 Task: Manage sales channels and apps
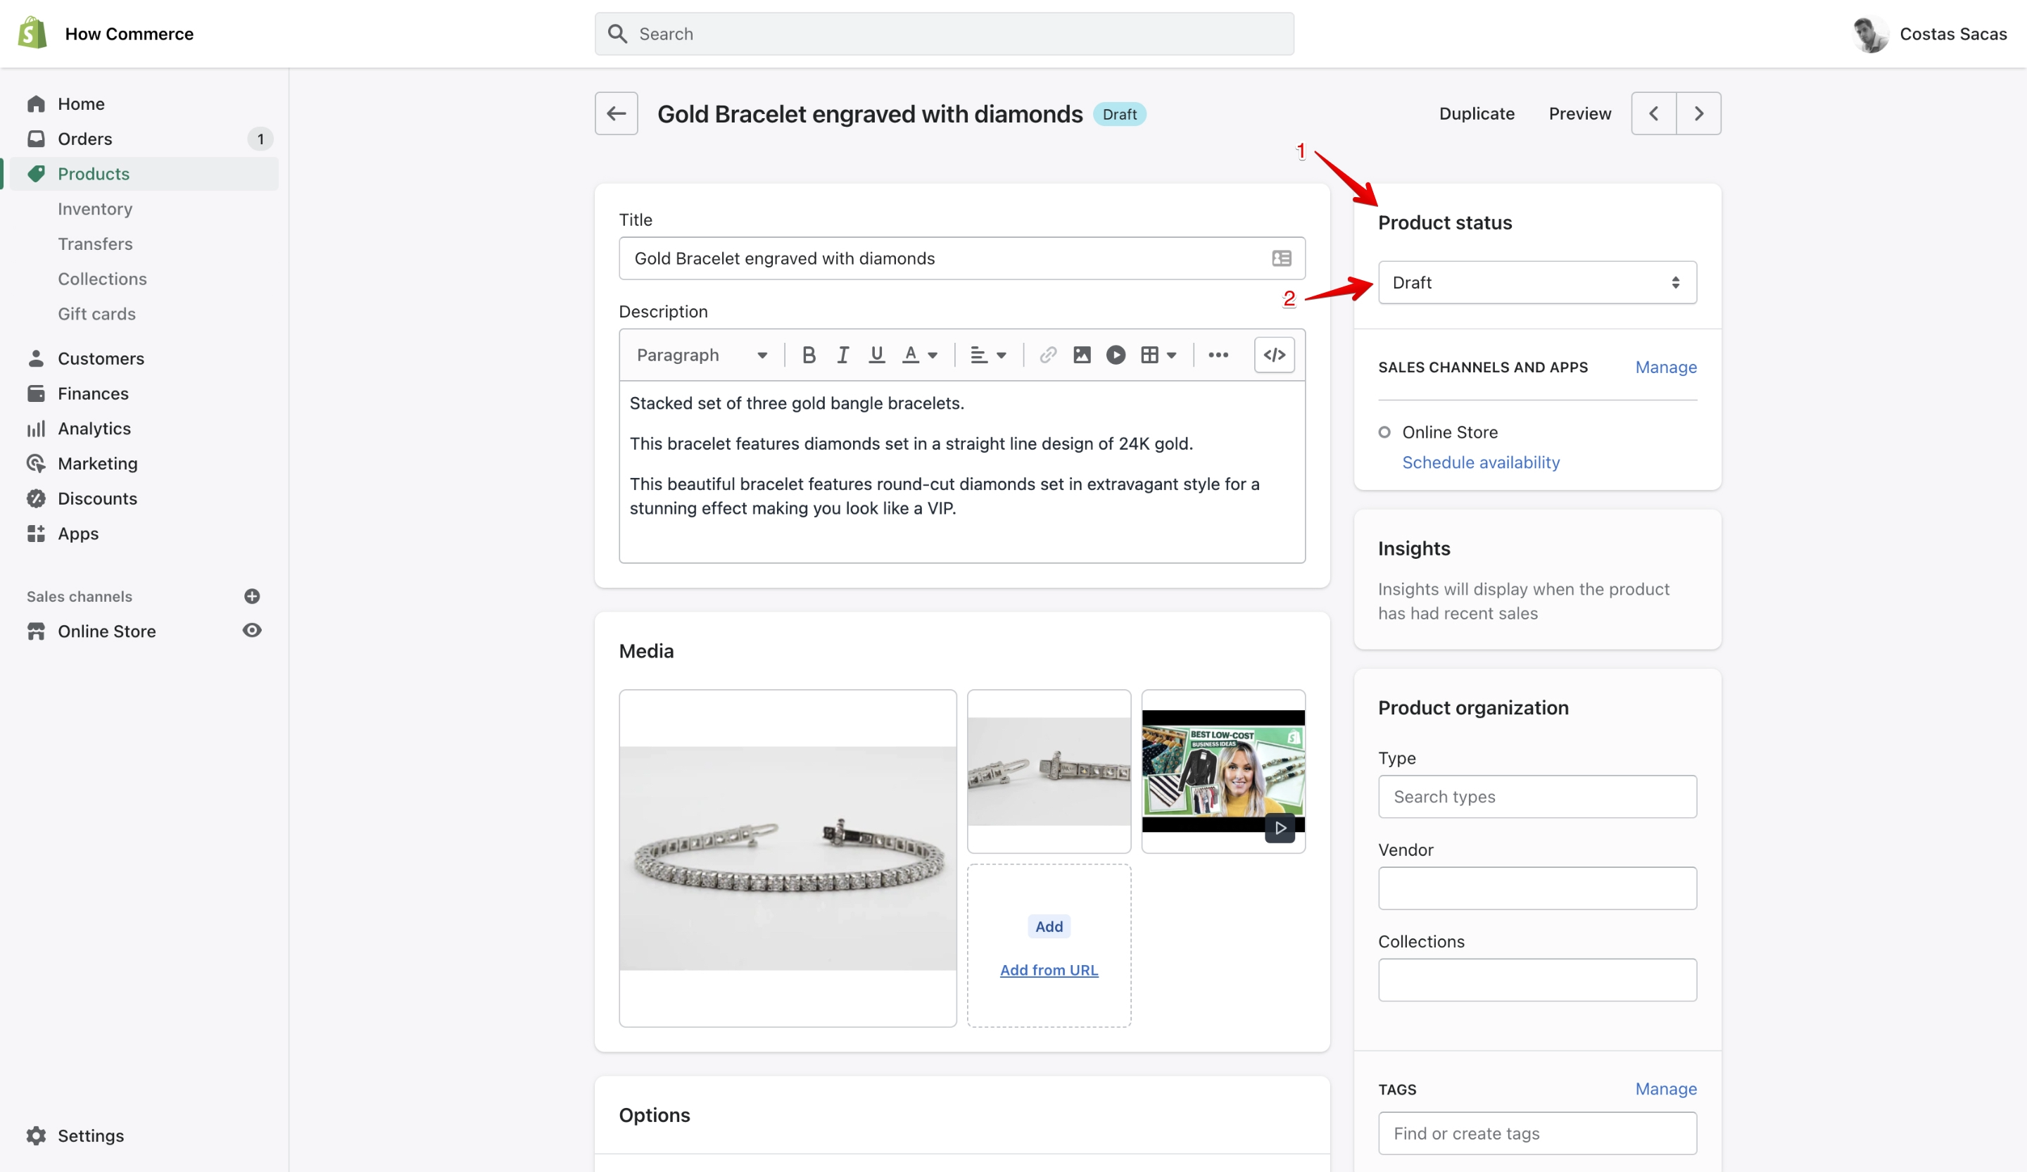click(1666, 367)
